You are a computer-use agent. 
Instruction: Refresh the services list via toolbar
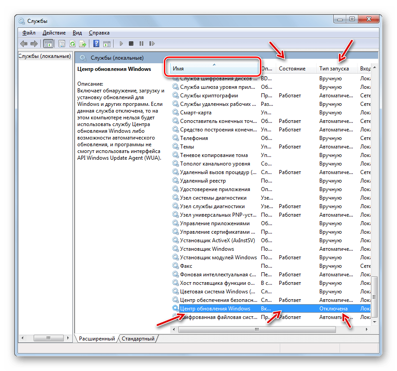pos(72,44)
